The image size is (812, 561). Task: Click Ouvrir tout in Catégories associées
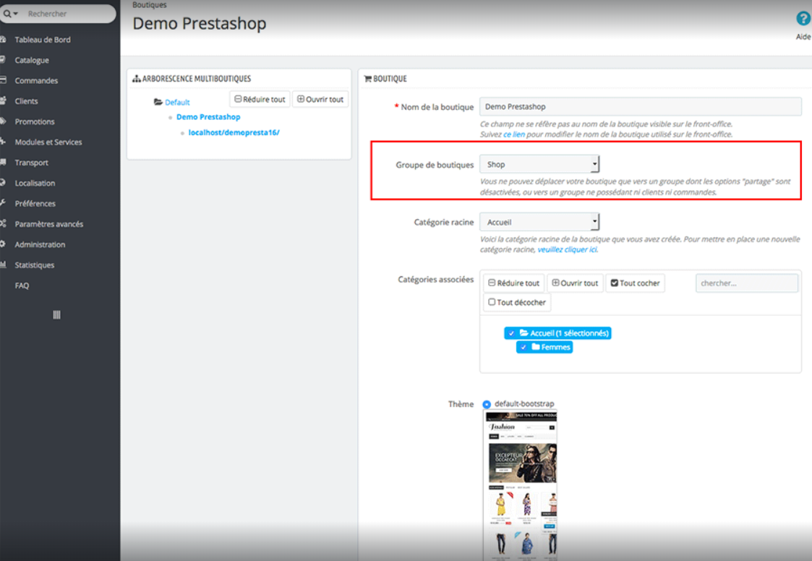[x=576, y=283]
